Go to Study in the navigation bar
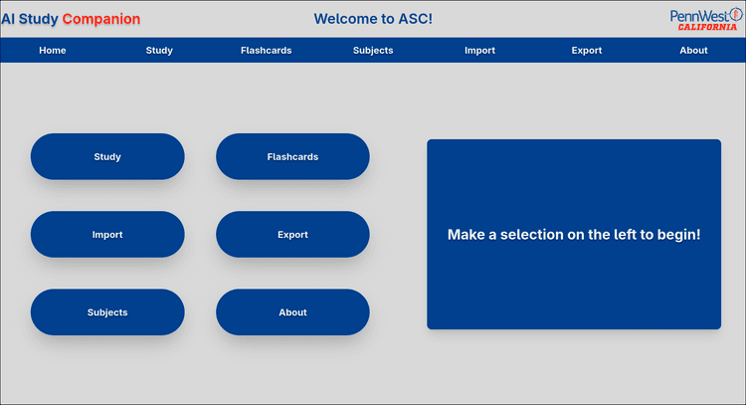Viewport: 746px width, 405px height. click(x=159, y=51)
